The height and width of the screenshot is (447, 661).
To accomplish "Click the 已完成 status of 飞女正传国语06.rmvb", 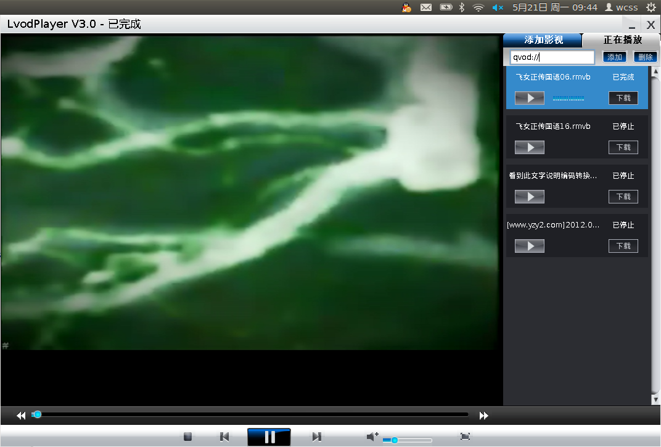I will click(623, 77).
